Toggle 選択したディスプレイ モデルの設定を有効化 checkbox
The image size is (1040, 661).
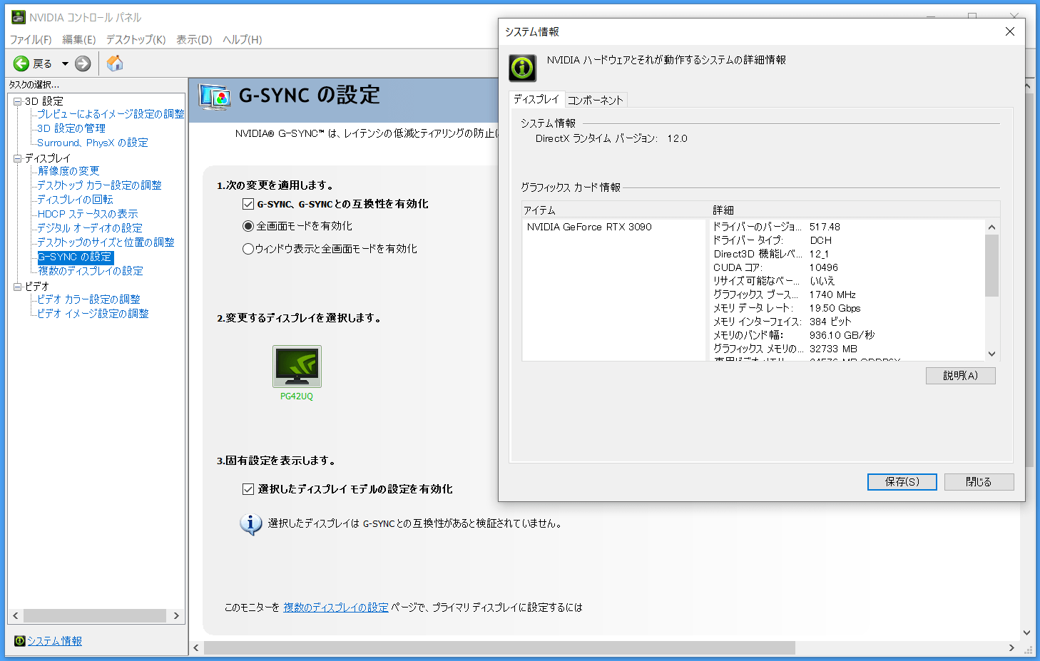[x=248, y=489]
